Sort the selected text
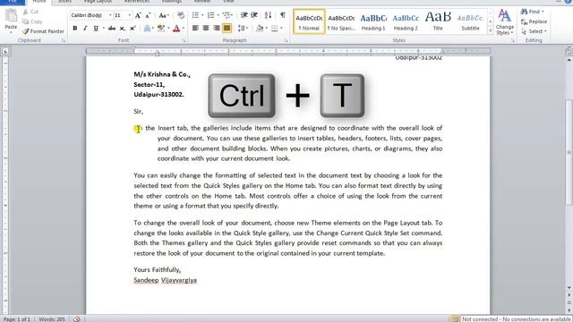573x322 pixels. pos(269,15)
